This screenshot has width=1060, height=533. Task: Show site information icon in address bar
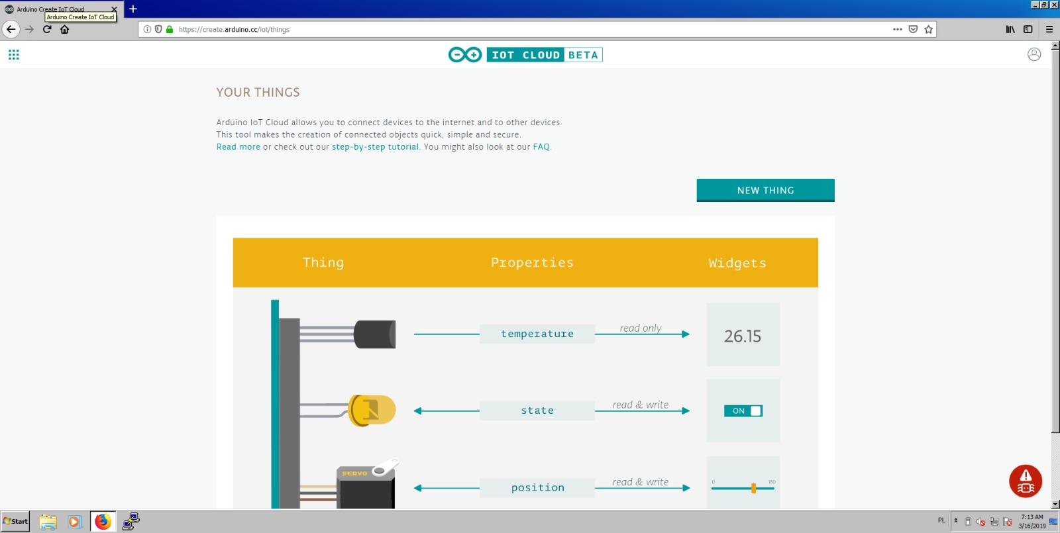click(x=148, y=29)
